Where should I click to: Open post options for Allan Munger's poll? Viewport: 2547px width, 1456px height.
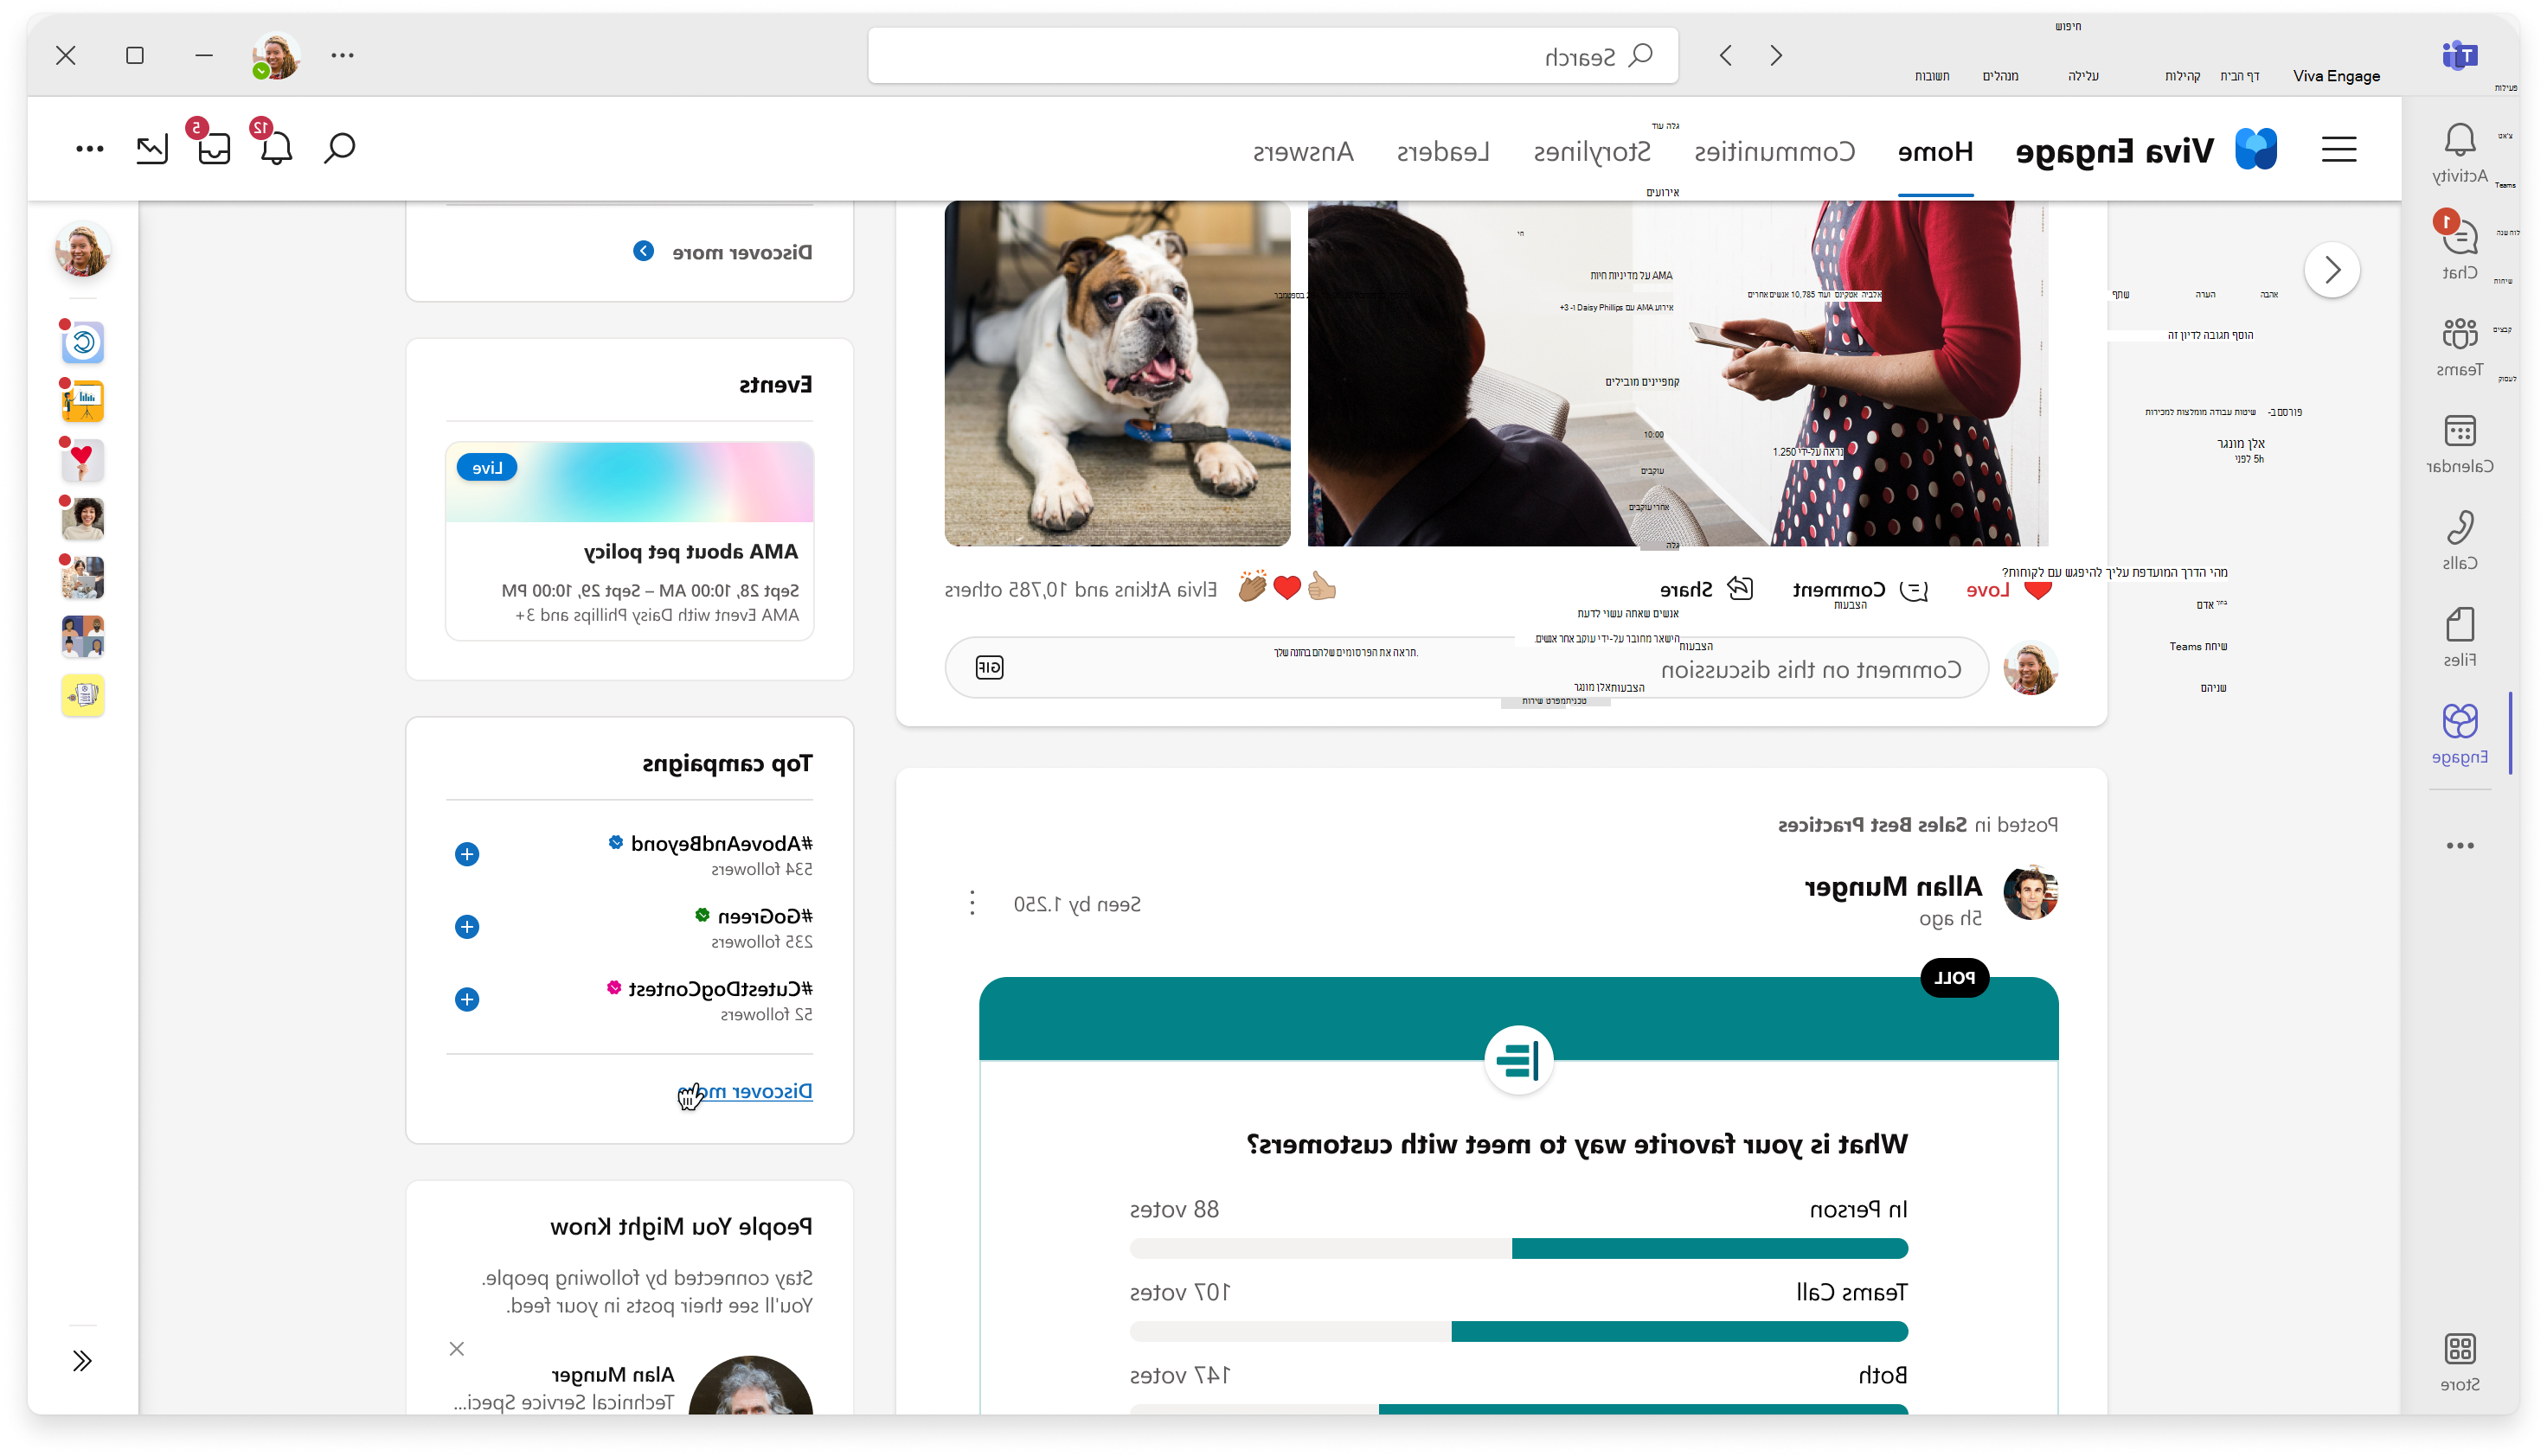pos(972,903)
